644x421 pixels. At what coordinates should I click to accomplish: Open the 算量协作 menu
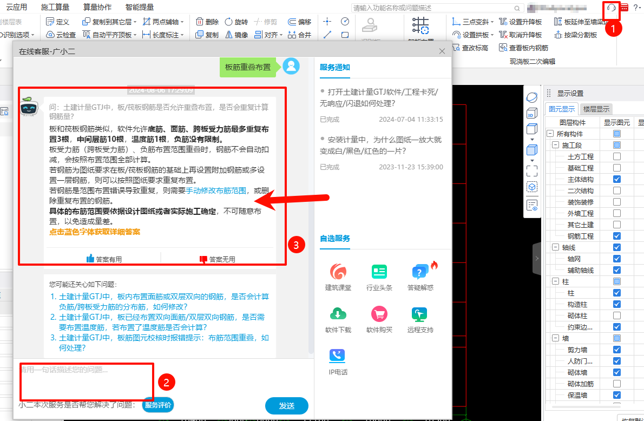click(x=97, y=7)
